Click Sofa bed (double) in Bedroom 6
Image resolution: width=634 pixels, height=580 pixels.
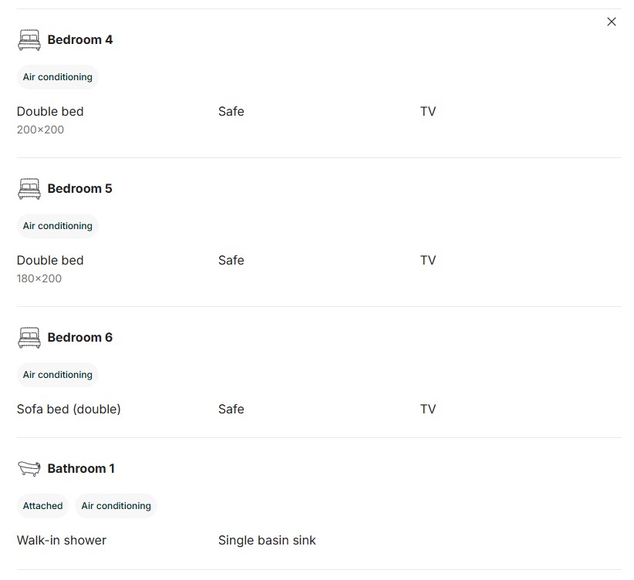coord(69,410)
